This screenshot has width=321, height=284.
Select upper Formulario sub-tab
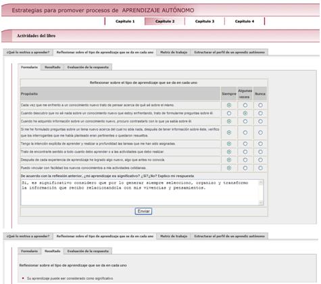click(29, 67)
